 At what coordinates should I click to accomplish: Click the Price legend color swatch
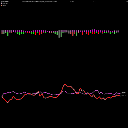tap(2, 5)
